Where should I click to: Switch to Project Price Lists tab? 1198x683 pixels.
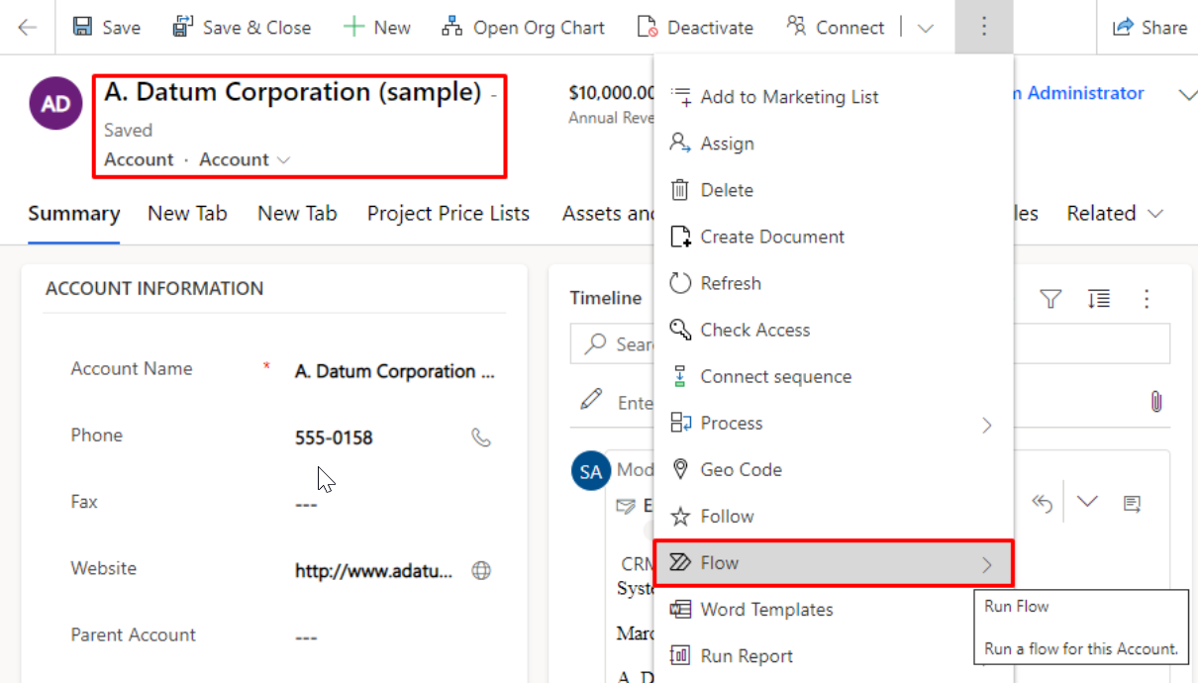pyautogui.click(x=449, y=213)
